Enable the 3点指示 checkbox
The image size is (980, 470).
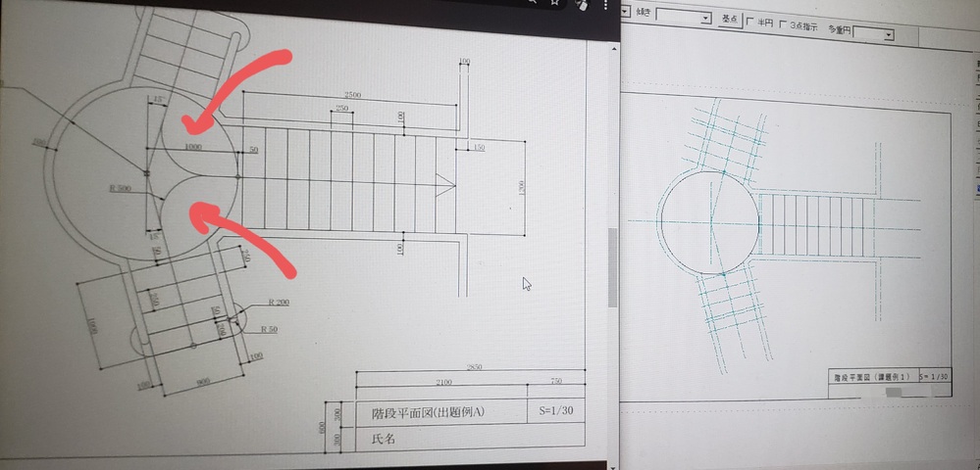(x=783, y=24)
